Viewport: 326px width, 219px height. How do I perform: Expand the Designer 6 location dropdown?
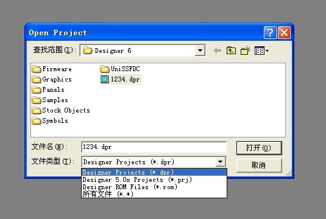pyautogui.click(x=200, y=50)
